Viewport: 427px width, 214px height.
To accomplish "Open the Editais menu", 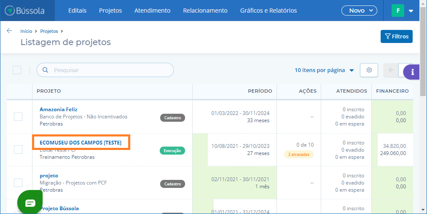I will tap(77, 11).
